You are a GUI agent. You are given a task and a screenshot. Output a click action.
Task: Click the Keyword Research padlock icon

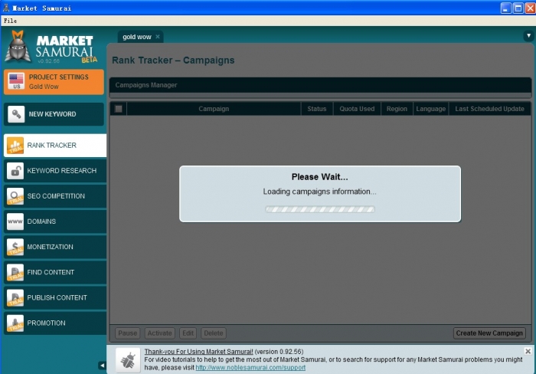click(15, 171)
